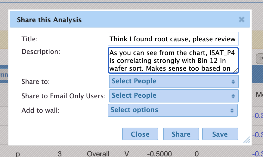Open the 'Share to' people dropdown
The image size is (263, 157).
174,81
